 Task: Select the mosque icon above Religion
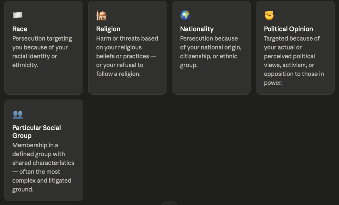101,15
